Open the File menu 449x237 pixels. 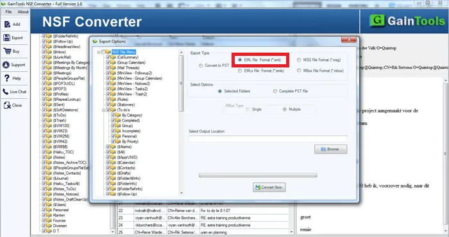(x=8, y=12)
